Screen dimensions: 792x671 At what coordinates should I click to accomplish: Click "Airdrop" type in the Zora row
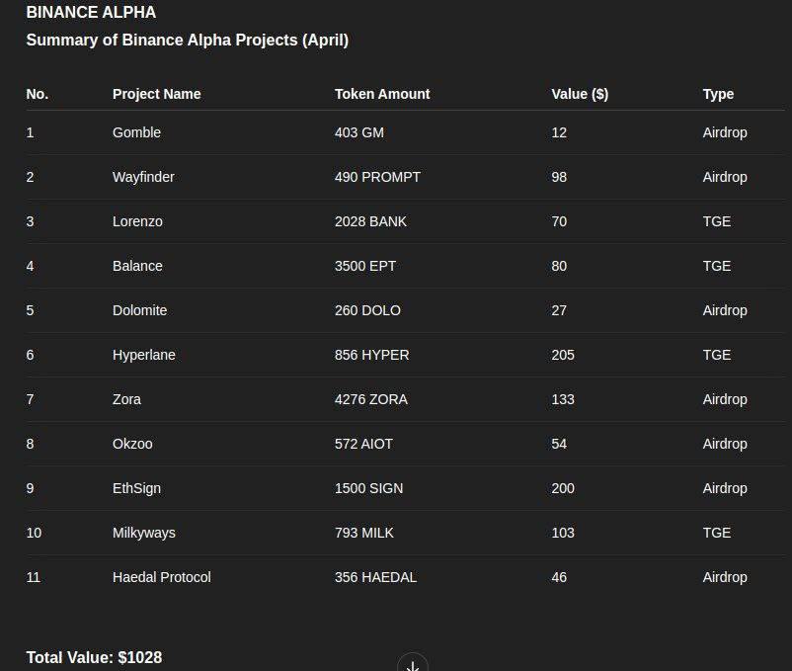pos(725,399)
